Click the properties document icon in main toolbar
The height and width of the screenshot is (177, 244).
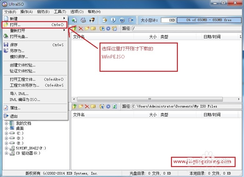(x=105, y=20)
